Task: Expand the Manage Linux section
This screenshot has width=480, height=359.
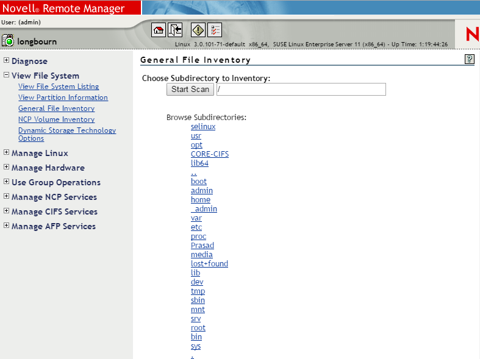Action: pyautogui.click(x=6, y=152)
